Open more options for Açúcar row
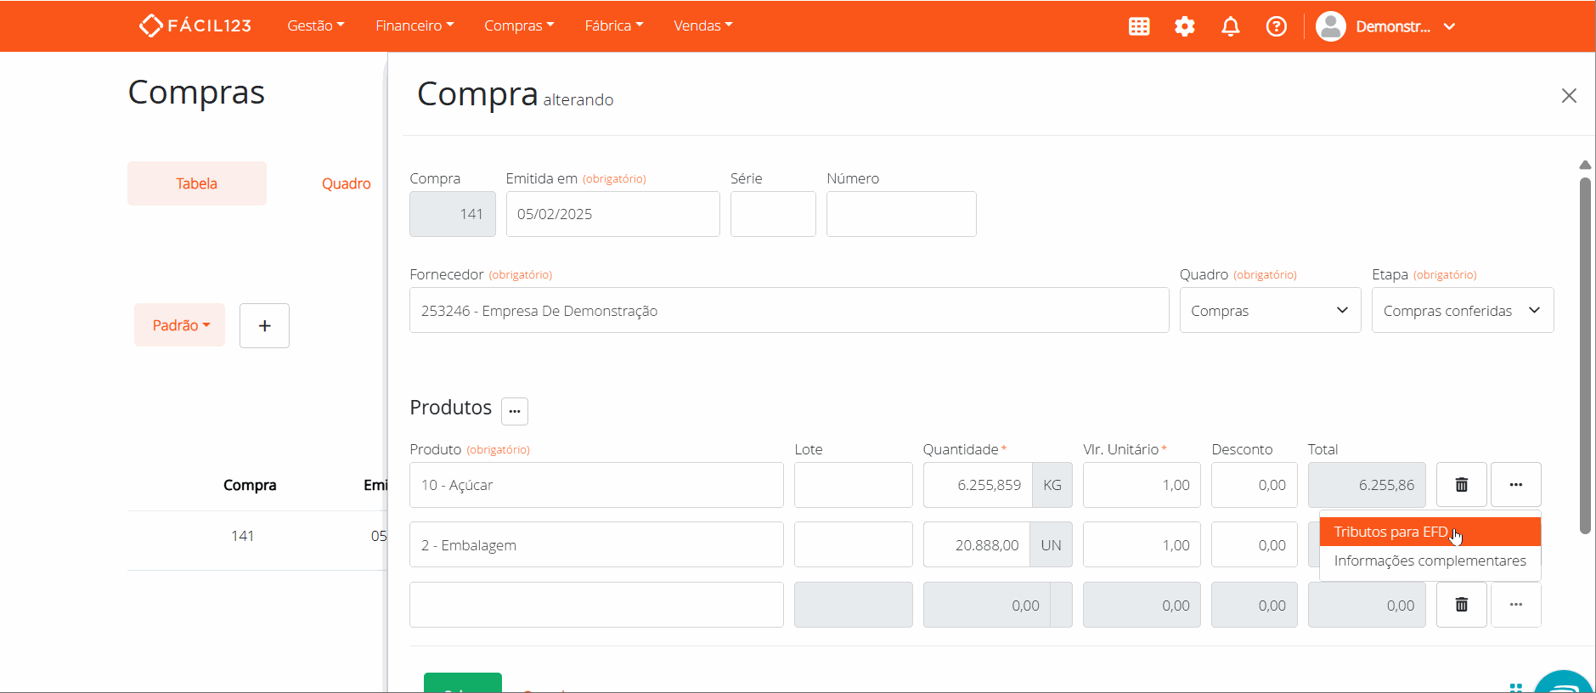Screen dimensions: 1596x693 (1515, 485)
